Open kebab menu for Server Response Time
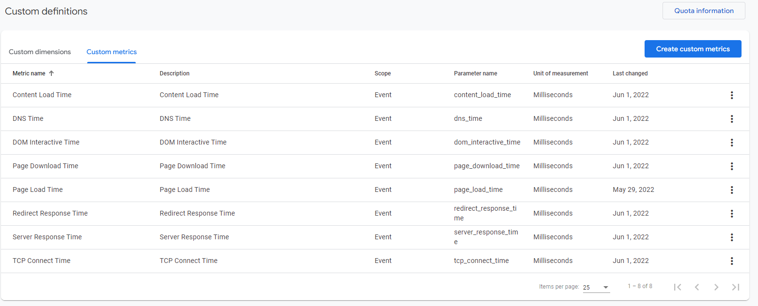 coord(731,237)
